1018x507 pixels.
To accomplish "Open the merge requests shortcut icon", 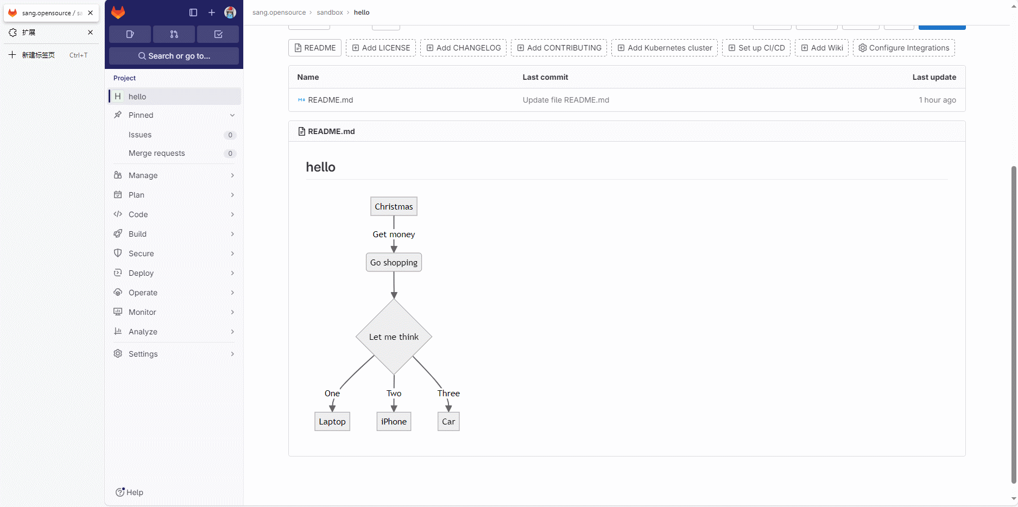I will coord(174,34).
